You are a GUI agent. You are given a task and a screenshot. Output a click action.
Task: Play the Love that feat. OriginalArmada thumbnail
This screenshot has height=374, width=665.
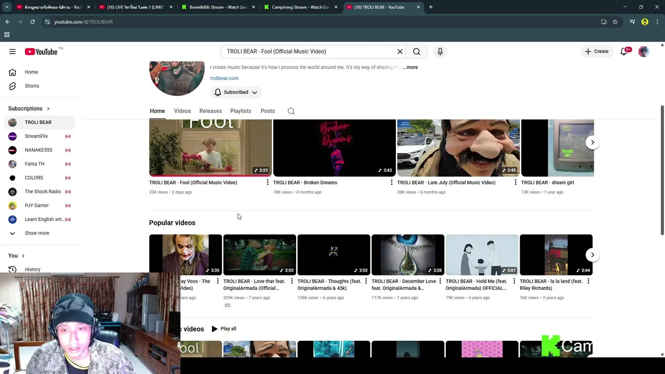pyautogui.click(x=259, y=255)
